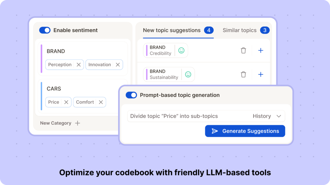This screenshot has height=185, width=330.
Task: Remove the Innovation tag from BRAND
Action: (118, 65)
